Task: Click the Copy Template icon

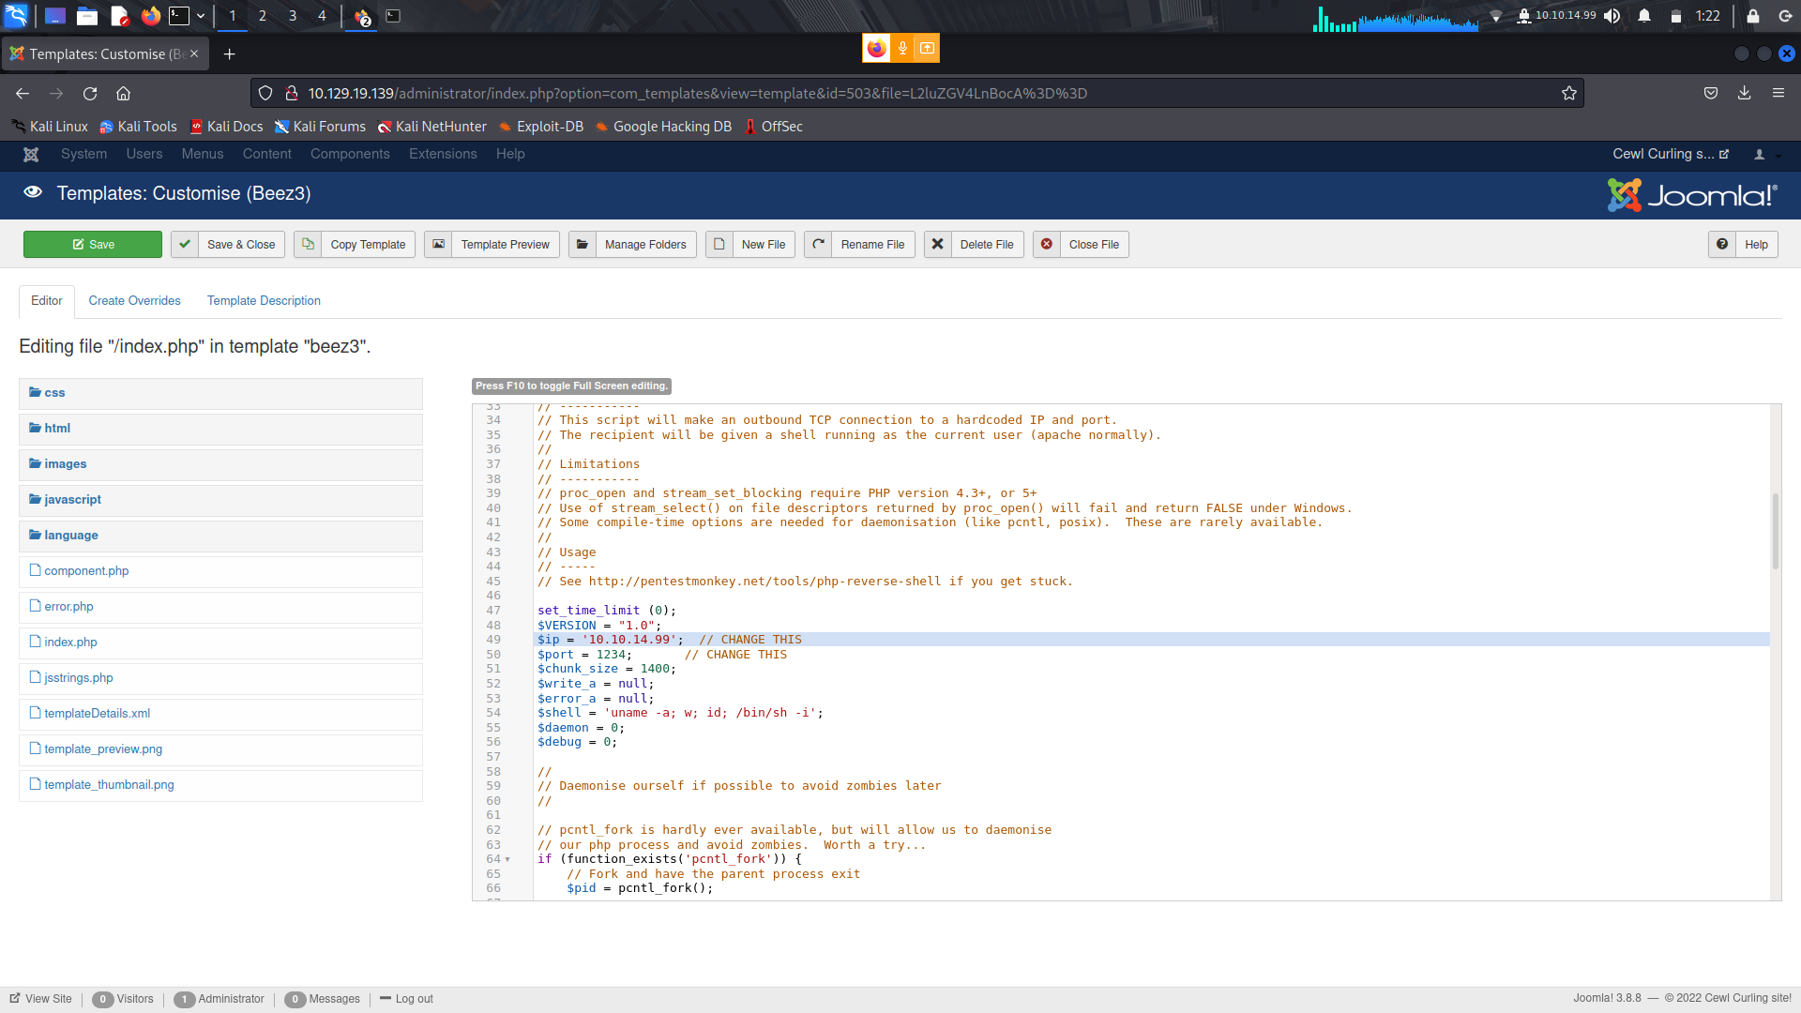Action: [308, 245]
